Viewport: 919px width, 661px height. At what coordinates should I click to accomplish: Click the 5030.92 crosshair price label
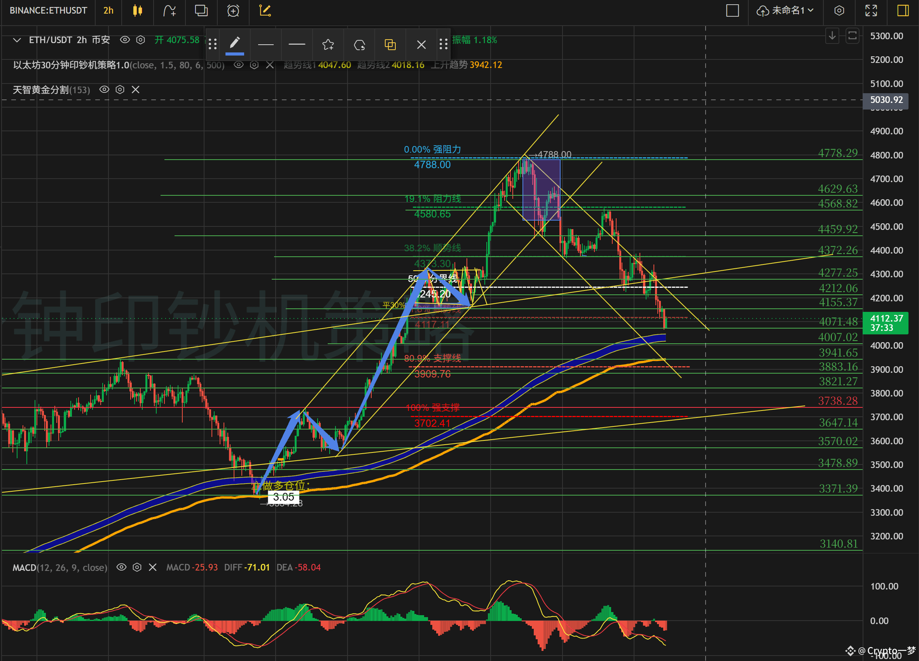(x=886, y=99)
